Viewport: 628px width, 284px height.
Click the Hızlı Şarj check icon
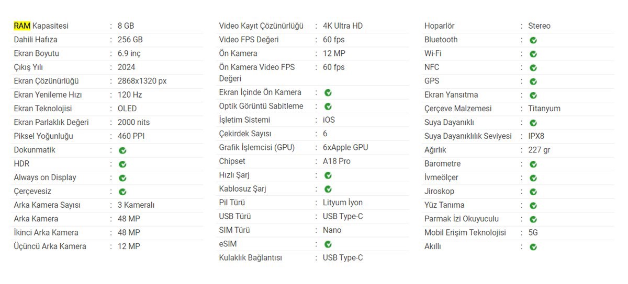pyautogui.click(x=328, y=175)
